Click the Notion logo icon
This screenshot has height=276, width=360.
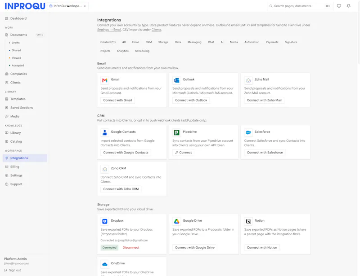[248, 222]
